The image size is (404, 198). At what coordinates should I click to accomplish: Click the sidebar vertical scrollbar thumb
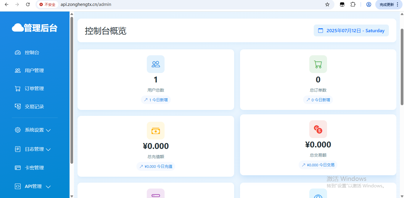click(x=72, y=90)
